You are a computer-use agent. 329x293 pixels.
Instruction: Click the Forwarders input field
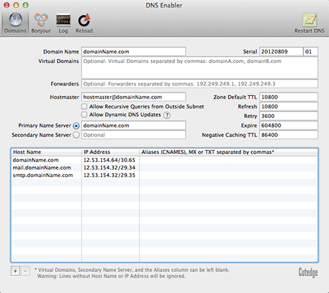pyautogui.click(x=199, y=84)
